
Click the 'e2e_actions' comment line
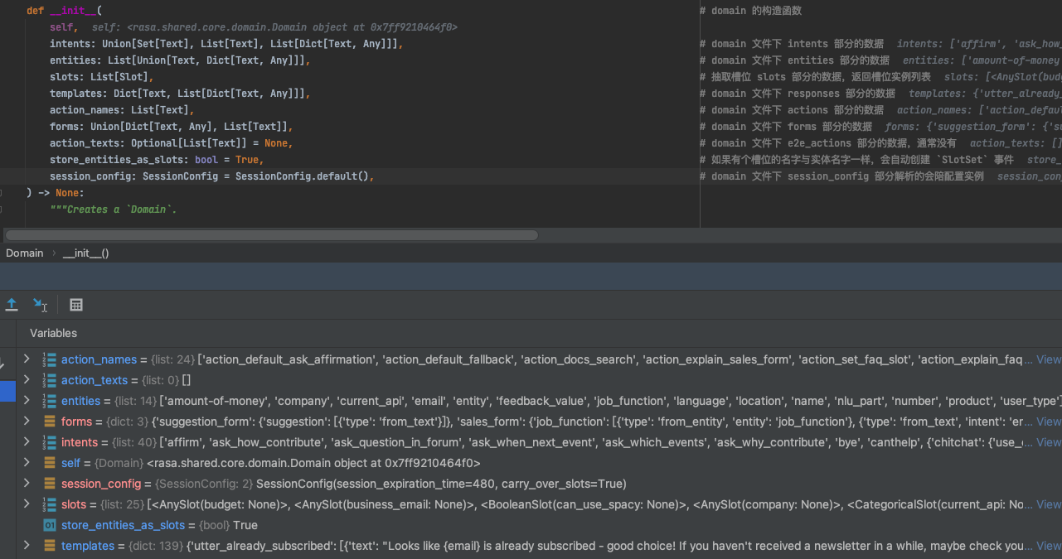coord(827,143)
